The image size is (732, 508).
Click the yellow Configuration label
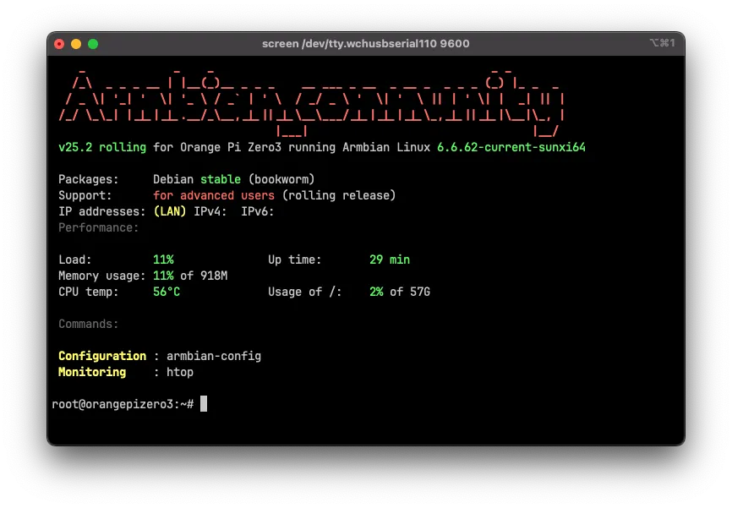(x=101, y=356)
